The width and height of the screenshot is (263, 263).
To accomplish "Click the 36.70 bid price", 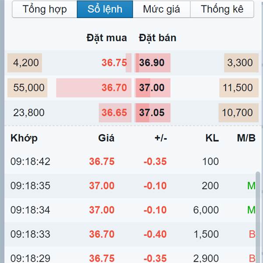I will [x=114, y=88].
